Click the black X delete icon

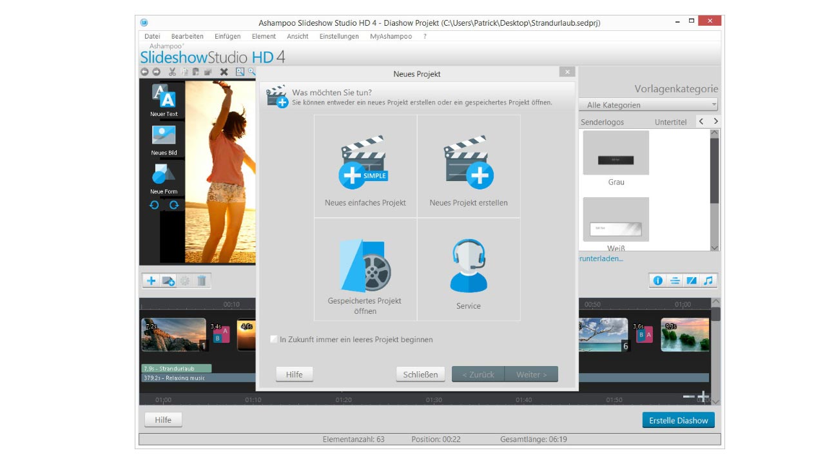point(224,72)
